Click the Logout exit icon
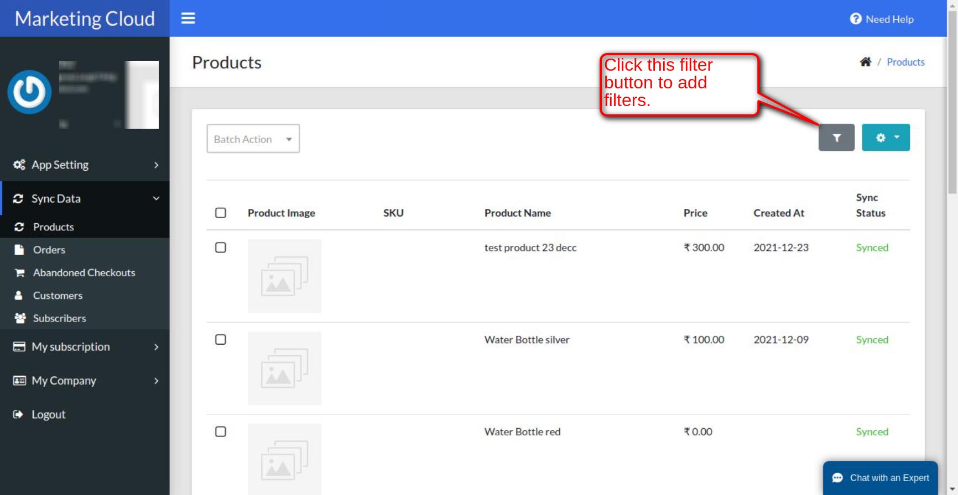The image size is (958, 495). [x=18, y=414]
